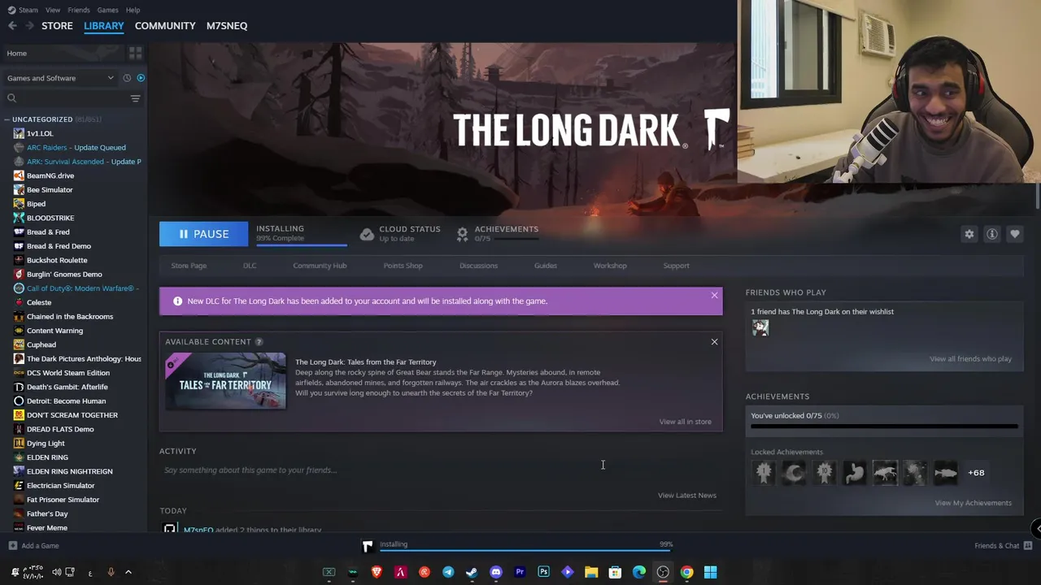Click the fish locked achievement icon
This screenshot has height=585, width=1041.
point(946,473)
